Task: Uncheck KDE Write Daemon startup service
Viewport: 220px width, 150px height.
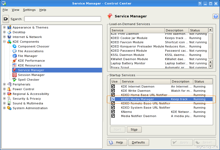Action: (113, 90)
